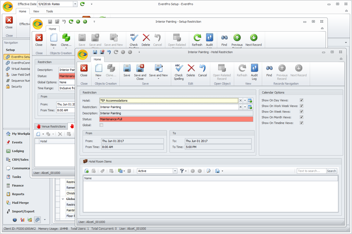Open Home tab in Setup Restriction window
The width and height of the screenshot is (352, 234).
(x=52, y=29)
